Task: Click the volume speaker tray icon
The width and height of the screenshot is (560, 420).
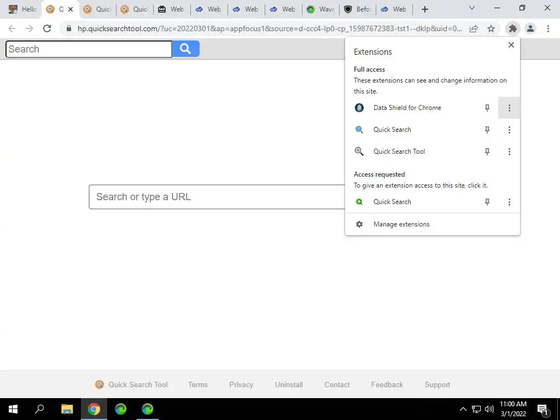Action: coord(489,409)
